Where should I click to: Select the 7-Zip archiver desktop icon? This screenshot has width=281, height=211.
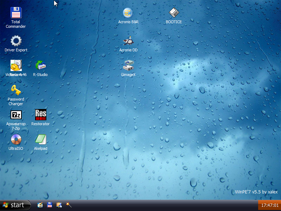point(16,115)
